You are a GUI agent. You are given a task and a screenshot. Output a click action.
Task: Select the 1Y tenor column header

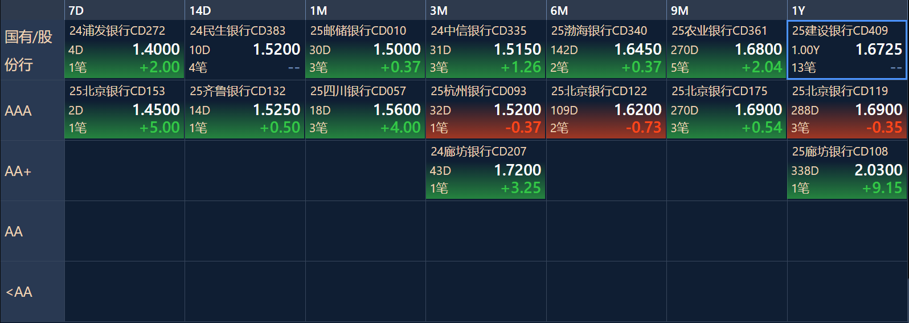(847, 10)
